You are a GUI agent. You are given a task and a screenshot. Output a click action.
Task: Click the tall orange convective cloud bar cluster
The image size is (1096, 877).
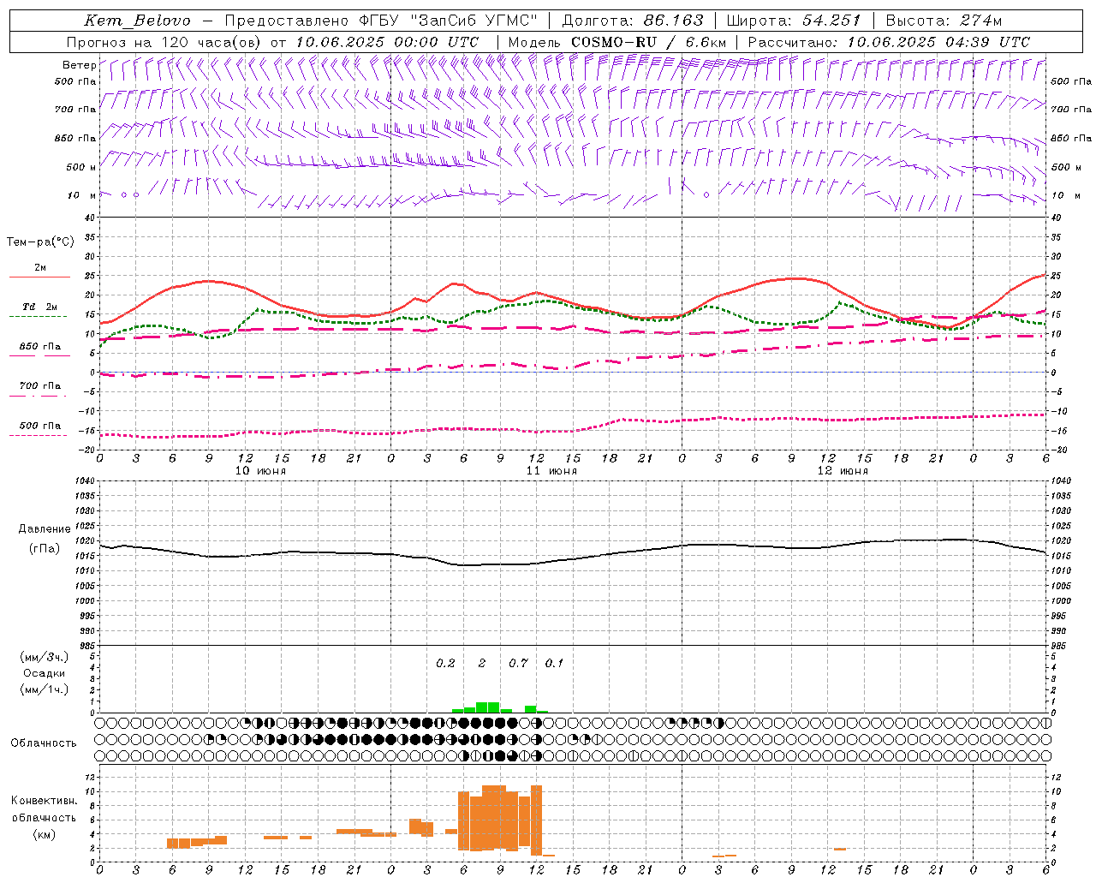(x=500, y=819)
